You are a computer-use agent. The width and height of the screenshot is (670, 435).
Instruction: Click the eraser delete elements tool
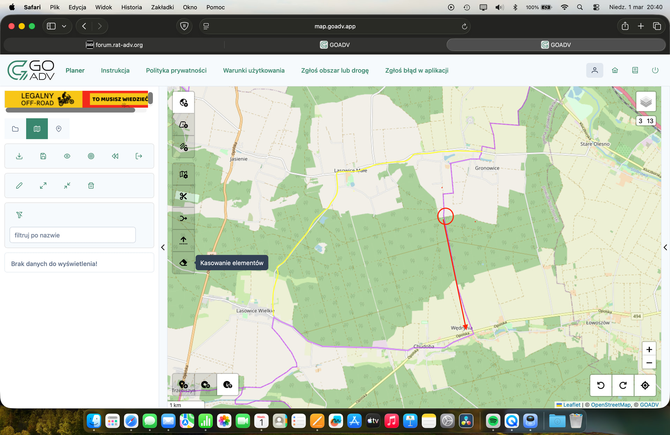[x=183, y=263]
